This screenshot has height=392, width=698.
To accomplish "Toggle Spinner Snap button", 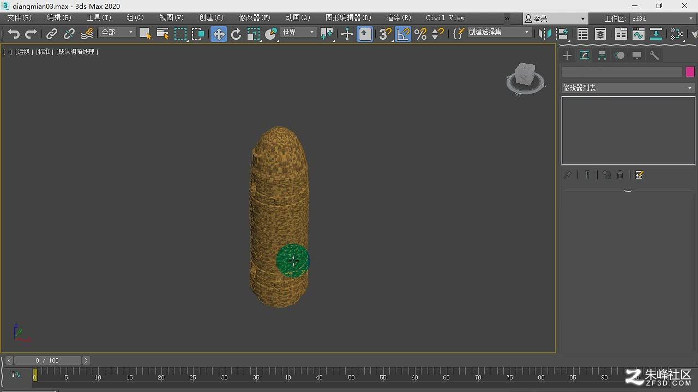I will [x=438, y=34].
